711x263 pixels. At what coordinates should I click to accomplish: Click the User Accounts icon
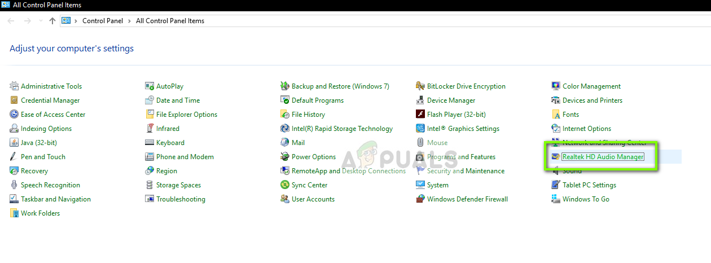[285, 199]
